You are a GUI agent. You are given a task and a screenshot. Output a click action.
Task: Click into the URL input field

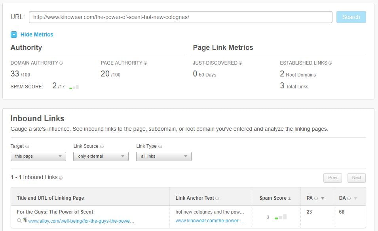click(x=180, y=17)
